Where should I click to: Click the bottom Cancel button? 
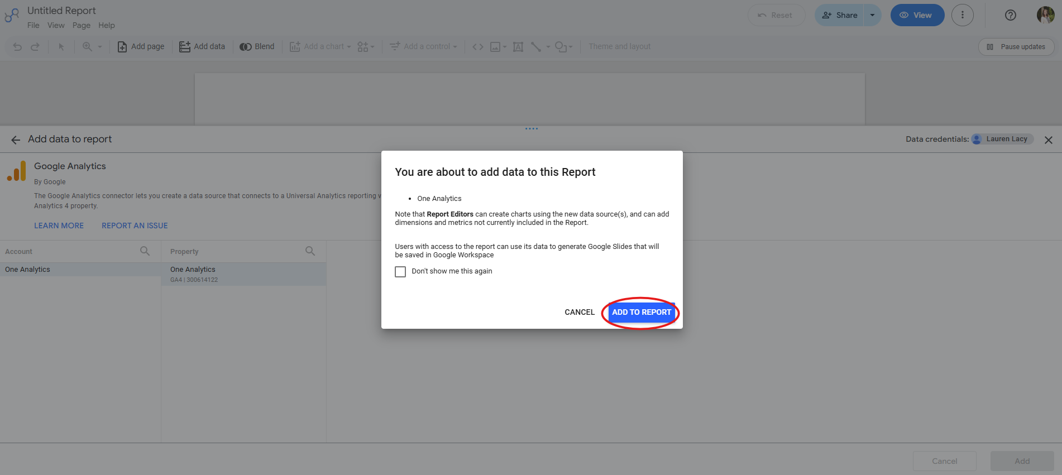(945, 461)
